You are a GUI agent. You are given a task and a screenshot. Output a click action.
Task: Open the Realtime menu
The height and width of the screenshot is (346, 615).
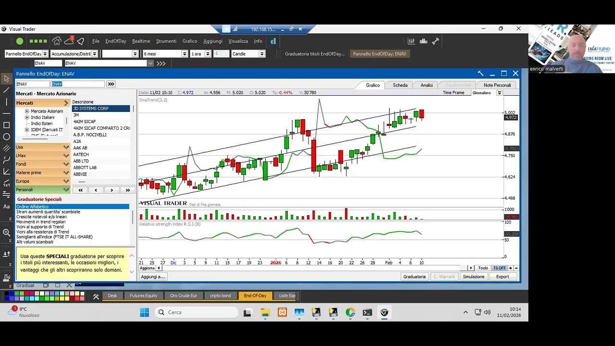[141, 41]
